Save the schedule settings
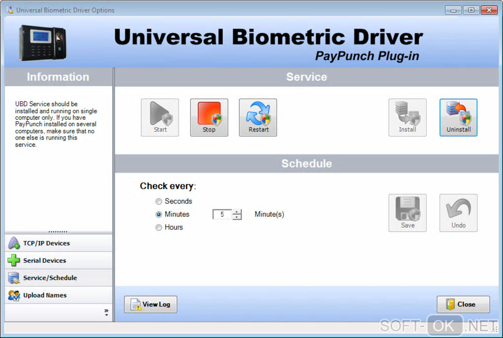 (407, 213)
